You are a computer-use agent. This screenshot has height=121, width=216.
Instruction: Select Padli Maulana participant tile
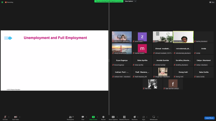point(142,72)
